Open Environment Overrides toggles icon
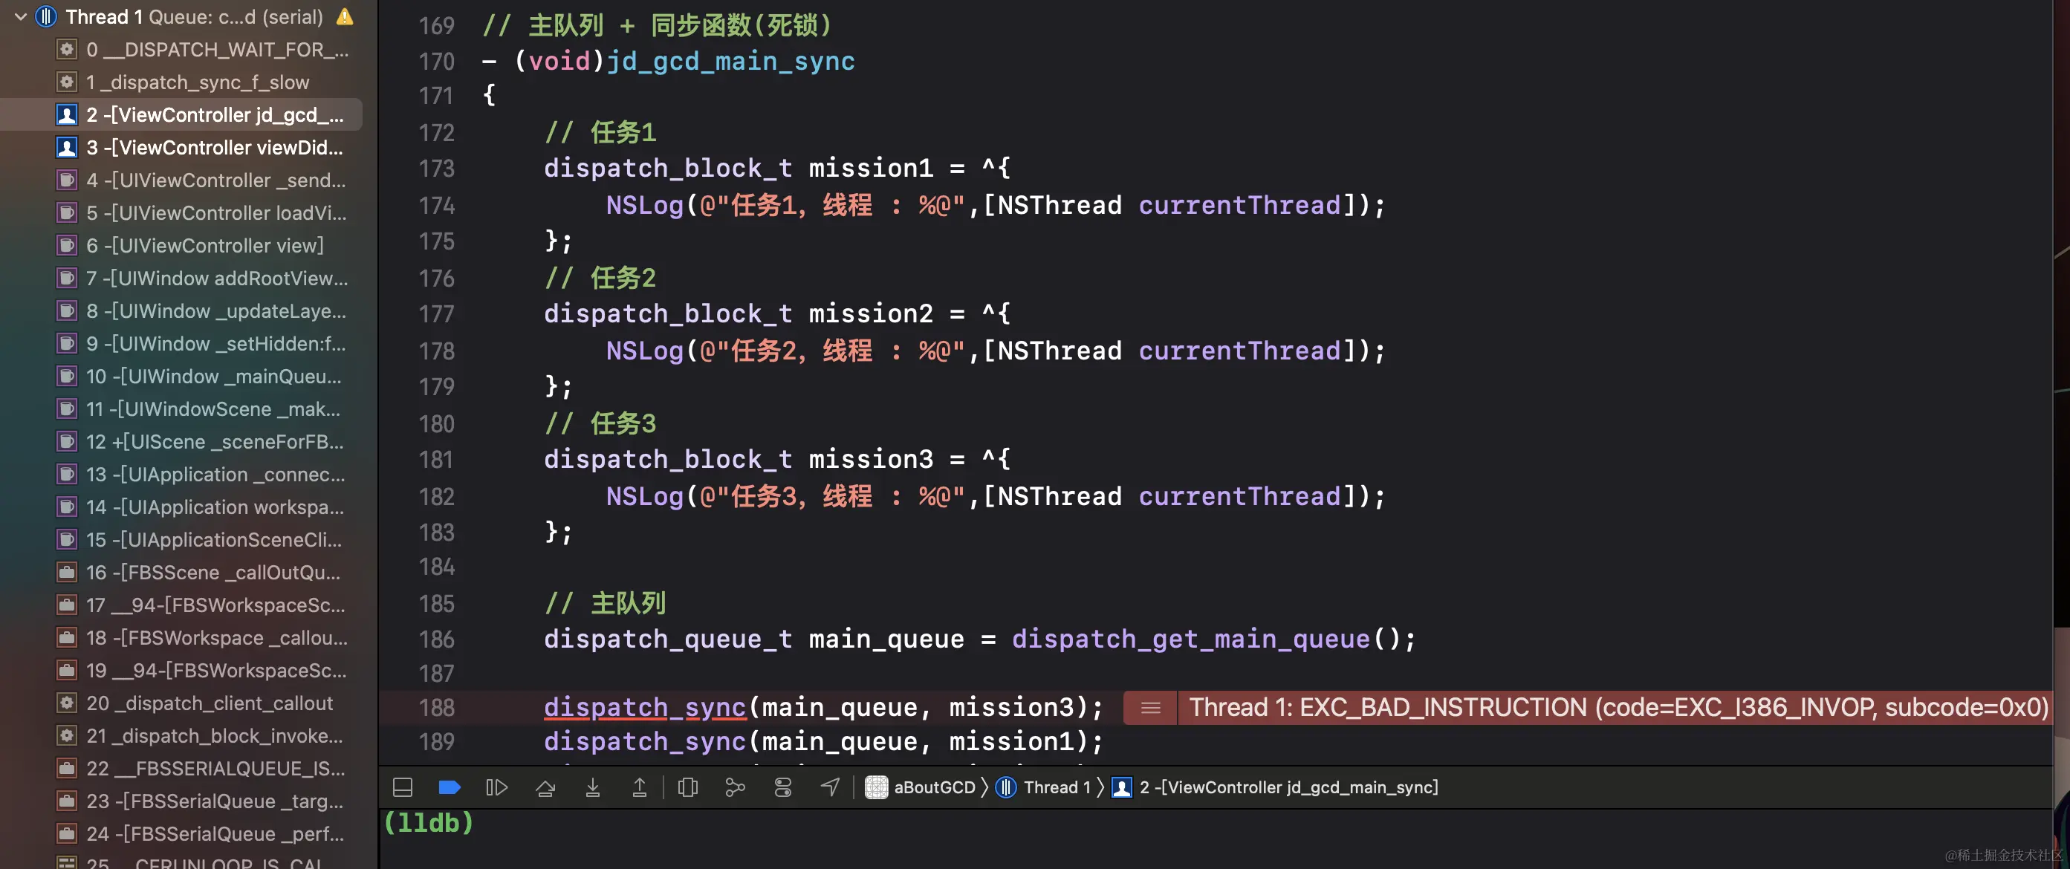The height and width of the screenshot is (869, 2070). 782,787
